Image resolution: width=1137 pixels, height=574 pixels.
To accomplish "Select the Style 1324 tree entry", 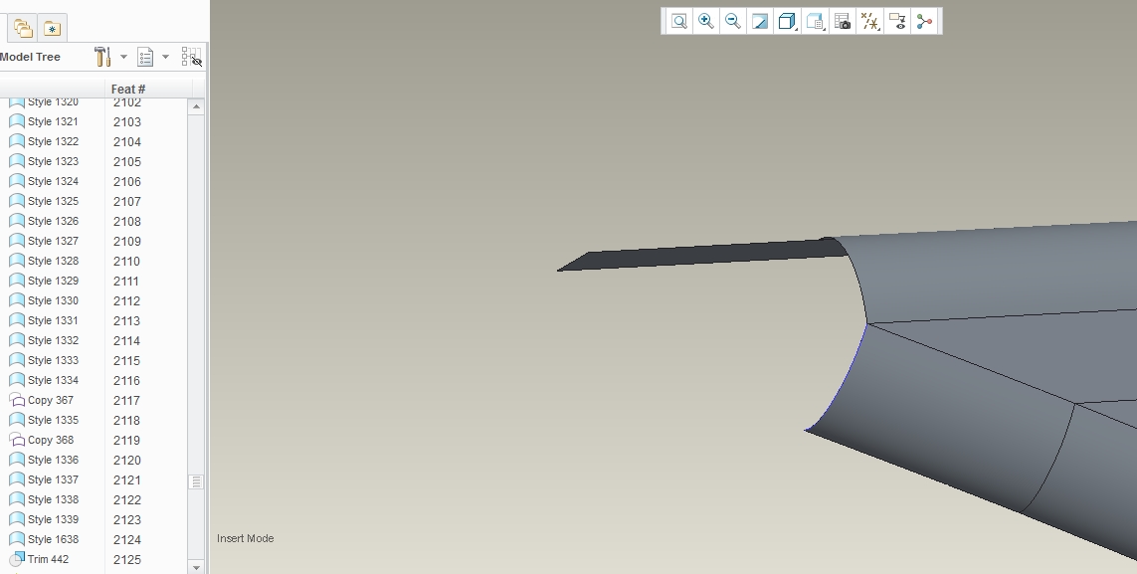I will pyautogui.click(x=53, y=181).
